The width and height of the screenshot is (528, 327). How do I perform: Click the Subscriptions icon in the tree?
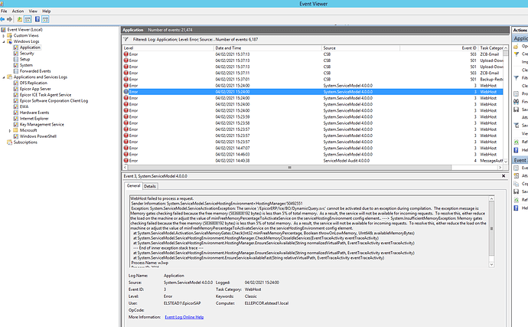coord(9,142)
